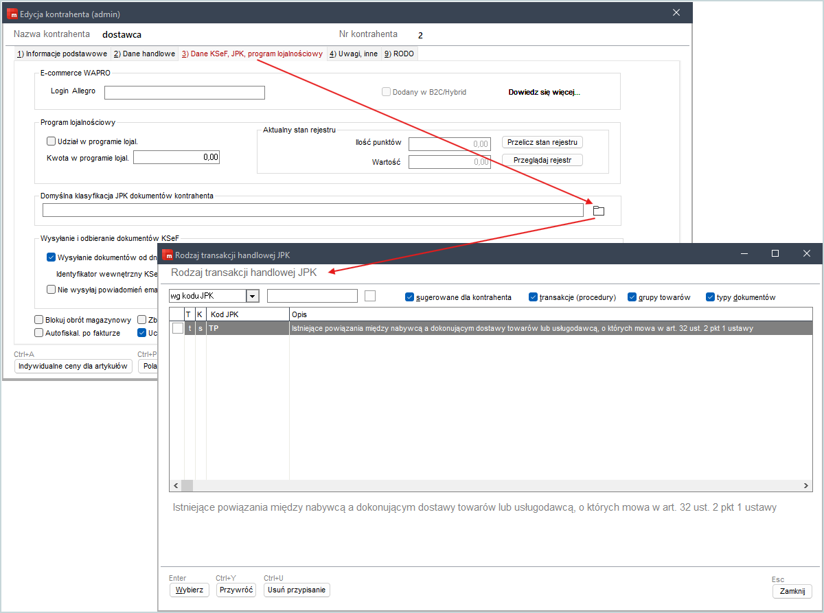824x613 pixels.
Task: Go to the '9) RODO' tab
Action: 399,54
